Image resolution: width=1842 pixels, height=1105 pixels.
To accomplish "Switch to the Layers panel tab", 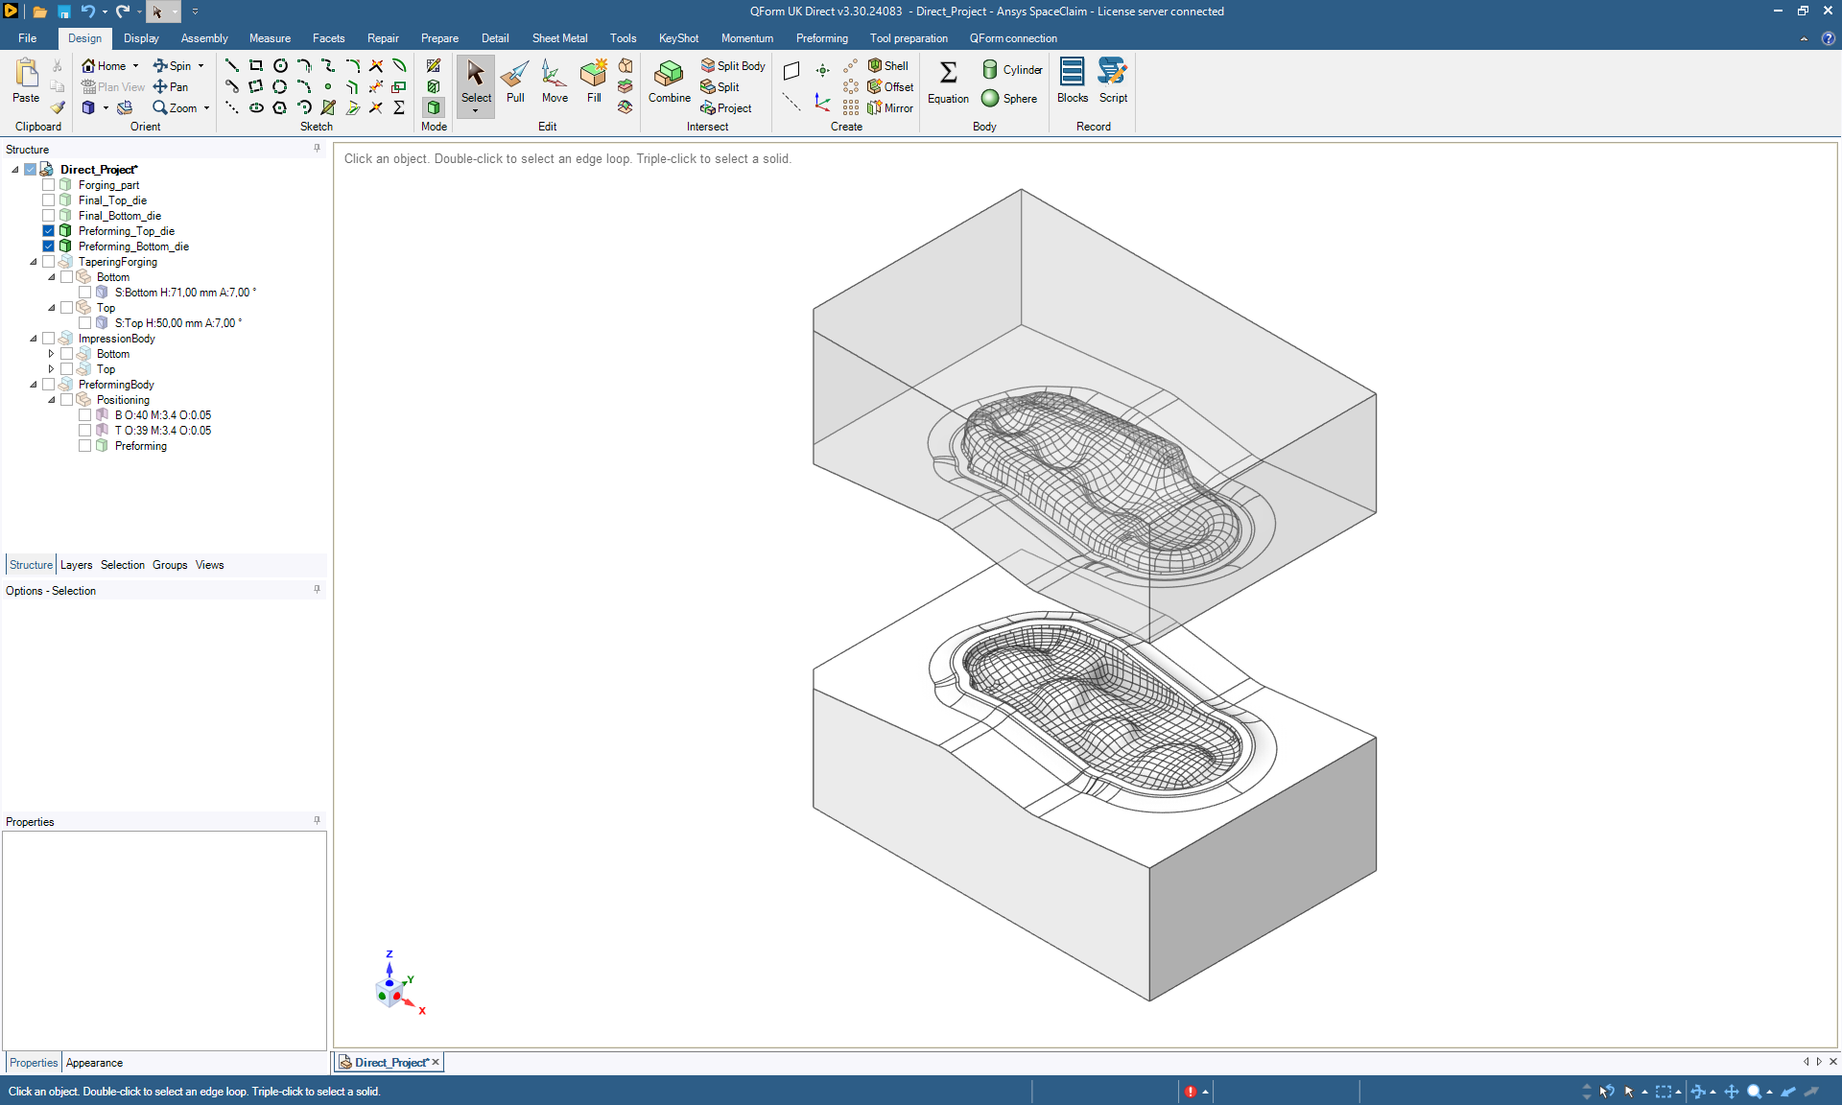I will [x=76, y=565].
